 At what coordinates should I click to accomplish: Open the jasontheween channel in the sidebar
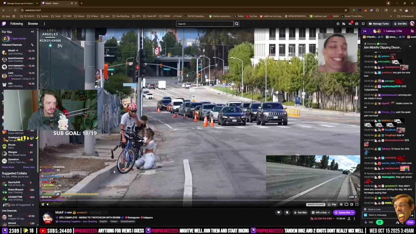(19, 59)
